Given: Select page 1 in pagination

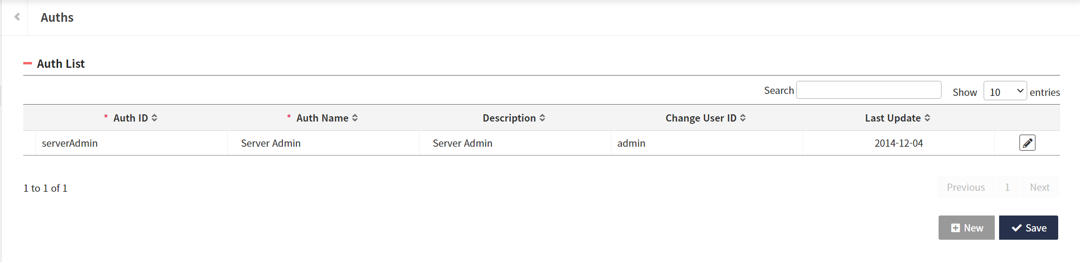Looking at the screenshot, I should pos(1007,187).
